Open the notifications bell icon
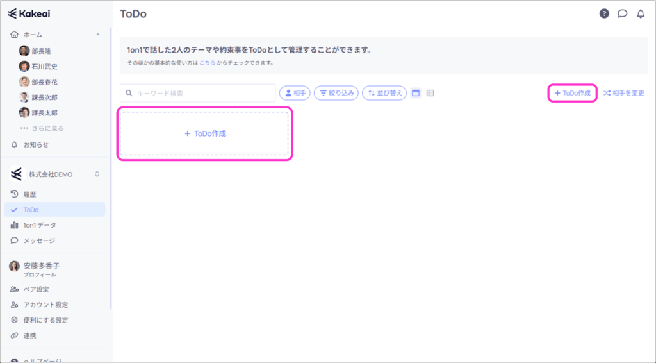656x363 pixels. coord(640,13)
